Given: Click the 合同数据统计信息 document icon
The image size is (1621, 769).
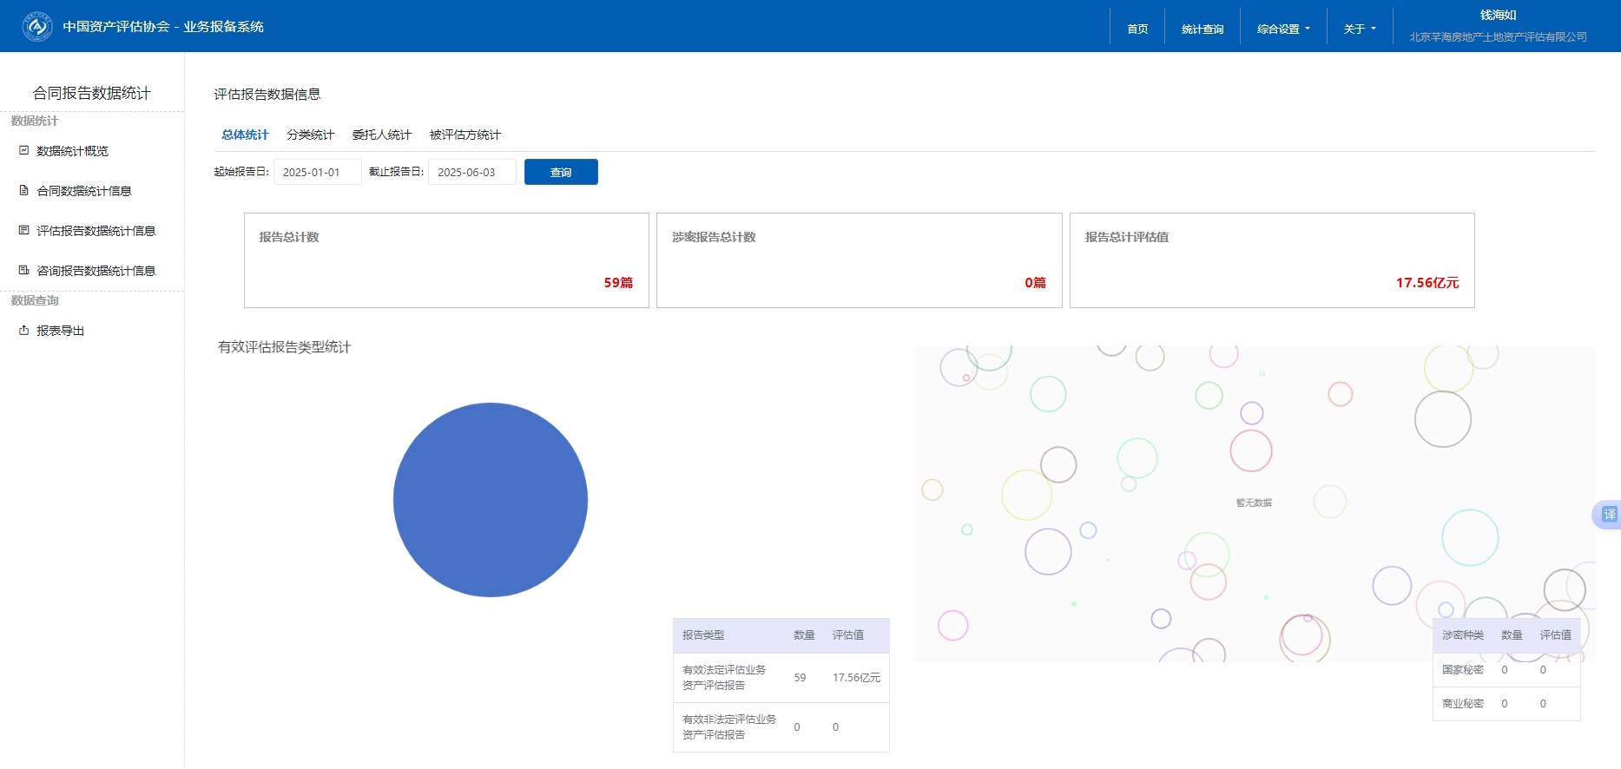Looking at the screenshot, I should pos(24,191).
